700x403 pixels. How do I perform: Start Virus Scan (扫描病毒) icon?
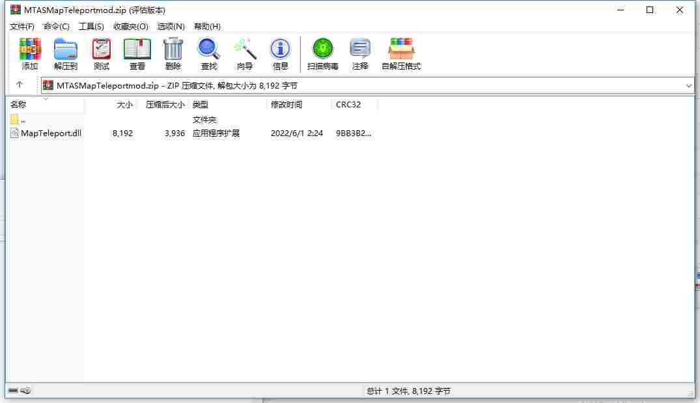pos(323,53)
